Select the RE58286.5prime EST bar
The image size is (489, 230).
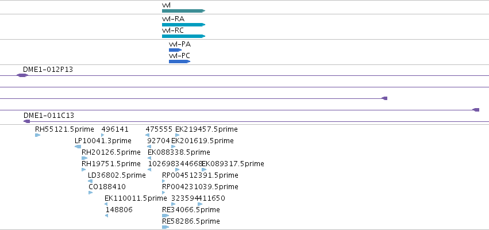165,227
